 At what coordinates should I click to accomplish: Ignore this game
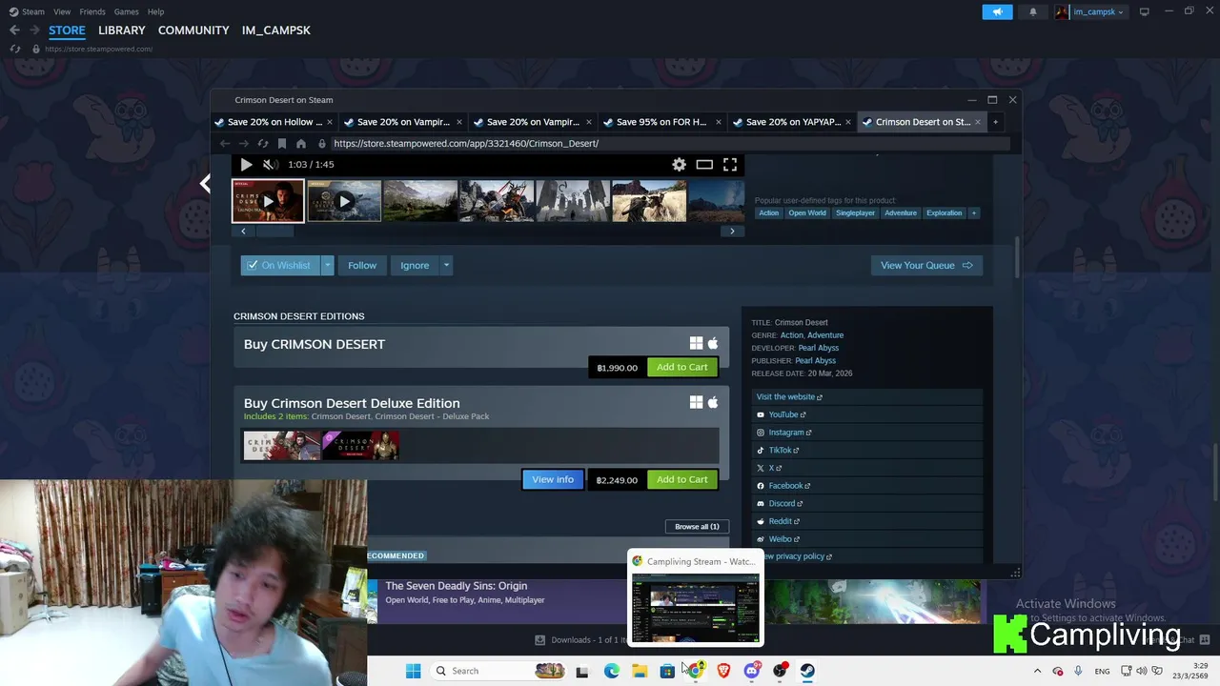point(415,265)
